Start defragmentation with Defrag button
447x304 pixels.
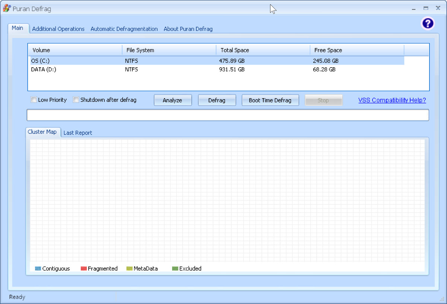click(217, 100)
